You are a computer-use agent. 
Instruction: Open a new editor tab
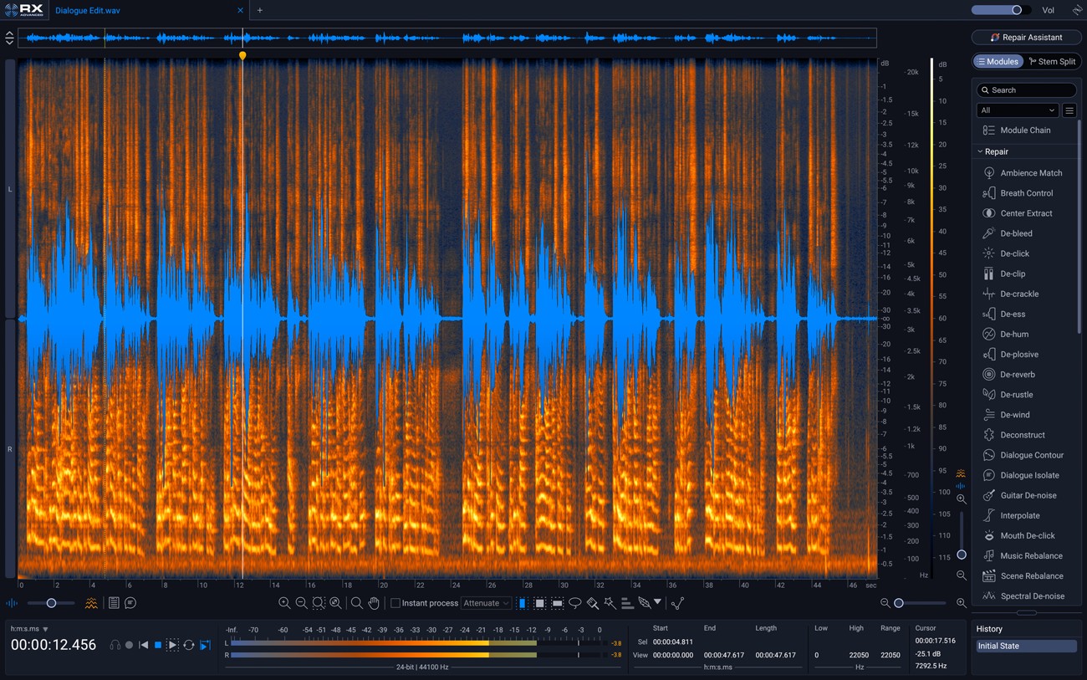pos(259,10)
